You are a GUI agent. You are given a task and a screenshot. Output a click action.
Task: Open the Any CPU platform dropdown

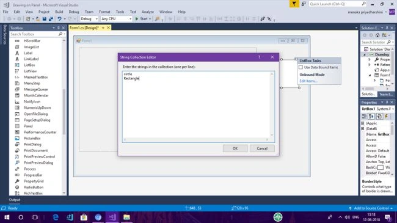(x=116, y=19)
